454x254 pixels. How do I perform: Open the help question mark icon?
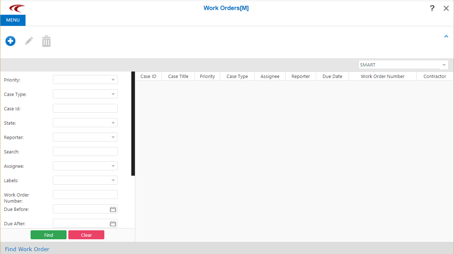[432, 8]
